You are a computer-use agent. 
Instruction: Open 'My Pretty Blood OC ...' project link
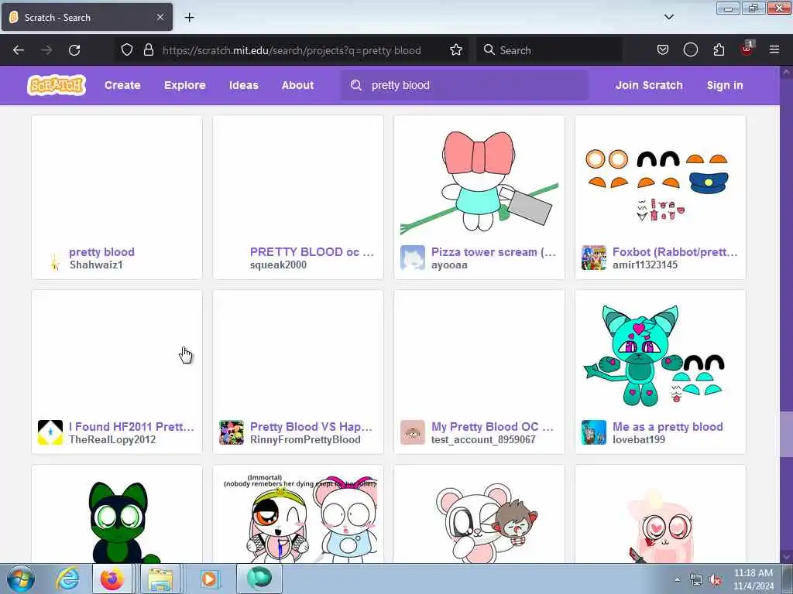[x=492, y=426]
